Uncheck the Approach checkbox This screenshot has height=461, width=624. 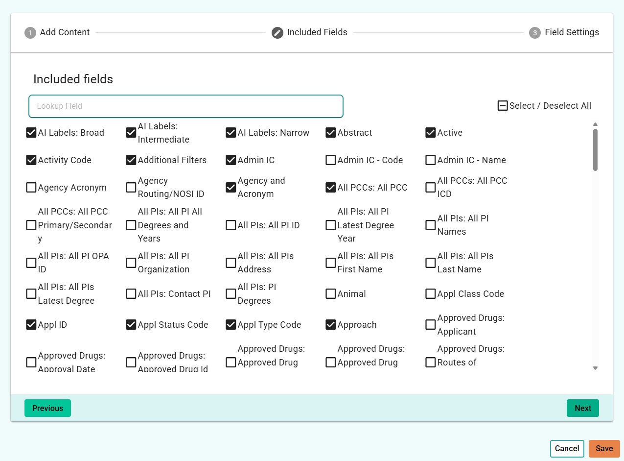coord(331,325)
